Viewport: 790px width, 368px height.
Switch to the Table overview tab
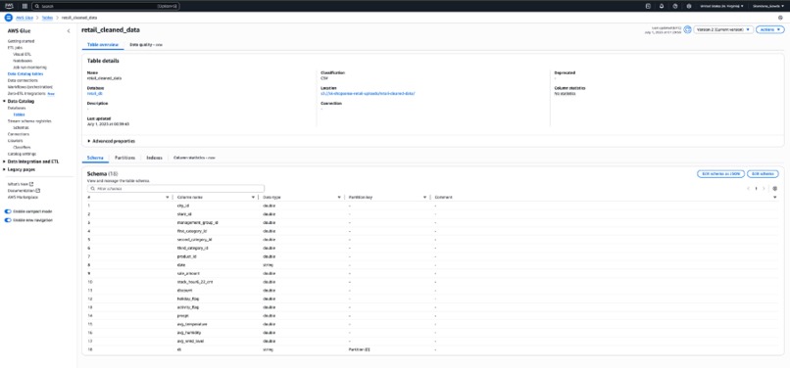coord(102,45)
